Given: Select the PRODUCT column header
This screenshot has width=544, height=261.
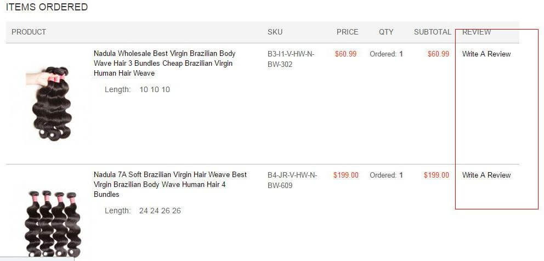Looking at the screenshot, I should [x=29, y=32].
